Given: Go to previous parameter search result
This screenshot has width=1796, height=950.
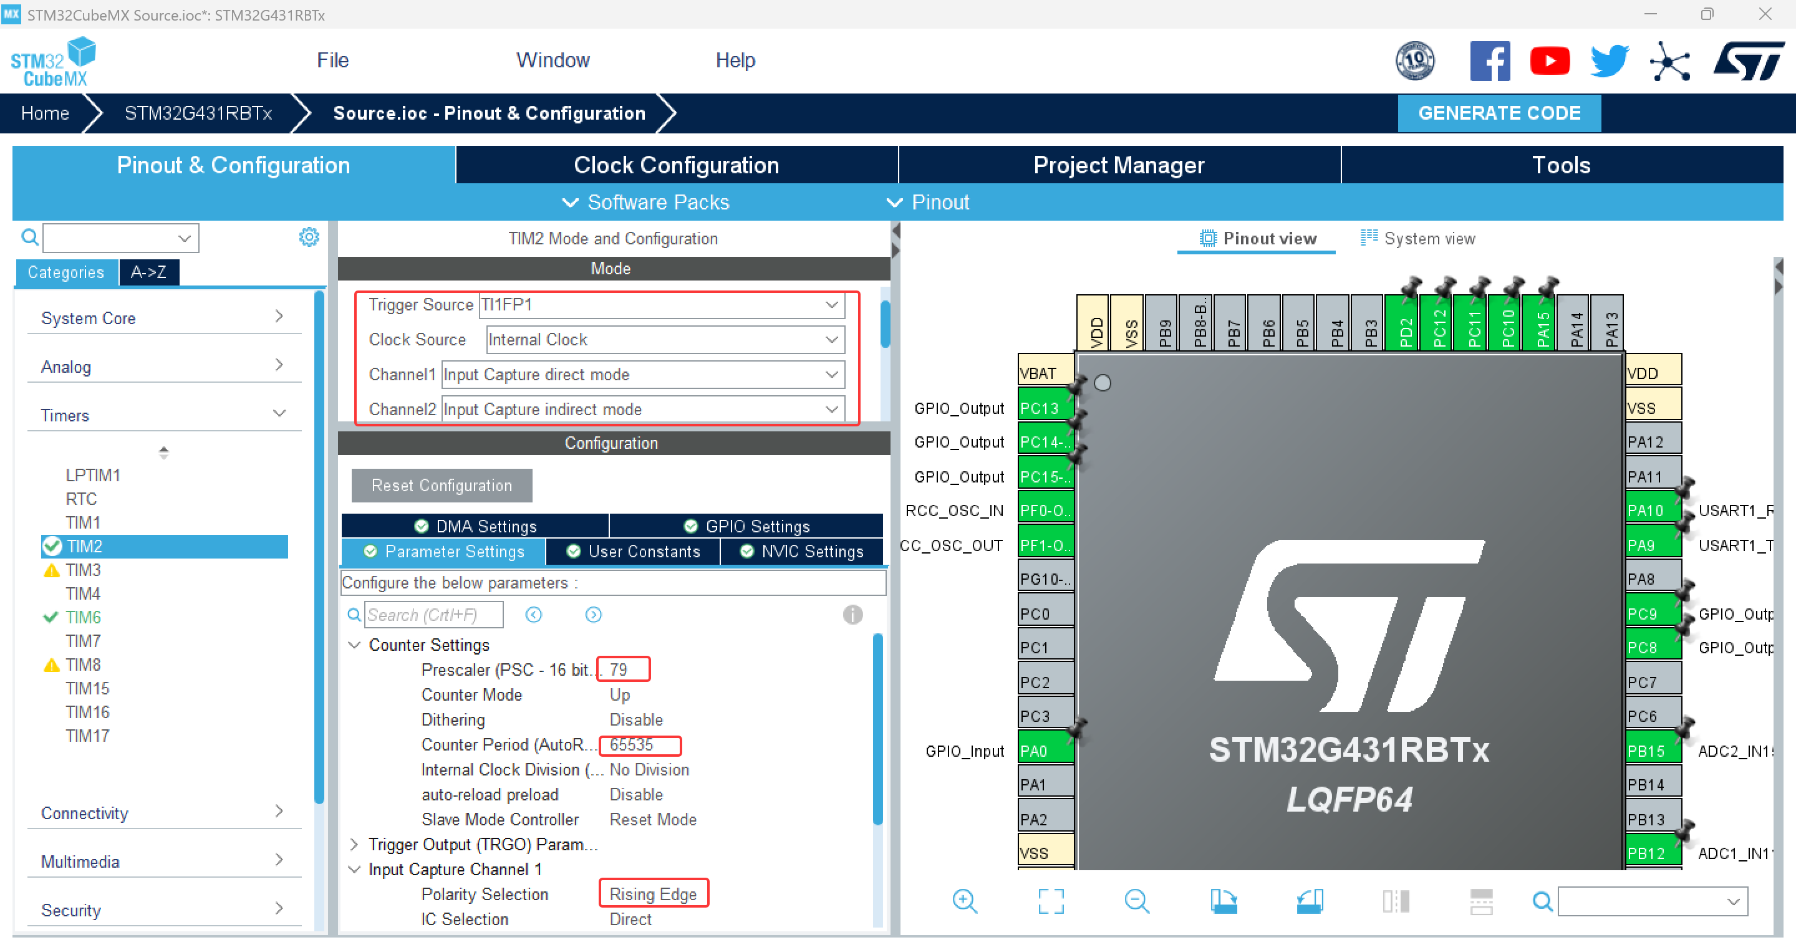Looking at the screenshot, I should tap(533, 614).
